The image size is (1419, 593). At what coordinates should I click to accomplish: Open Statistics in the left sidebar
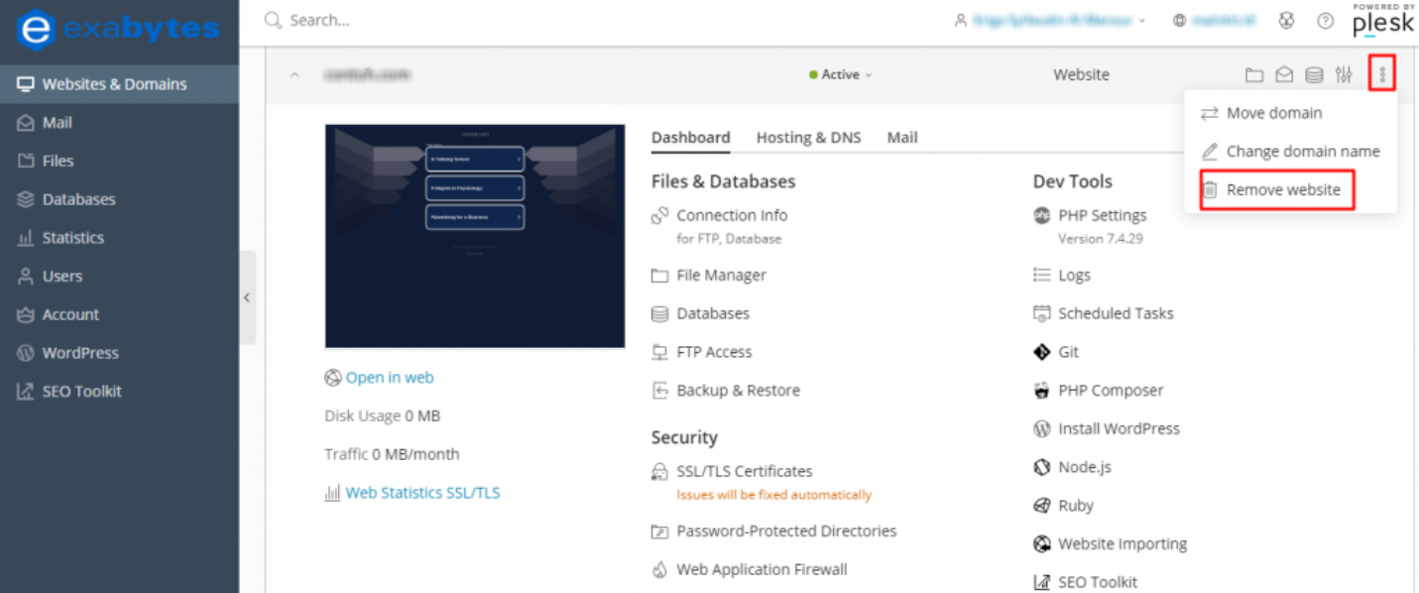[x=119, y=238]
